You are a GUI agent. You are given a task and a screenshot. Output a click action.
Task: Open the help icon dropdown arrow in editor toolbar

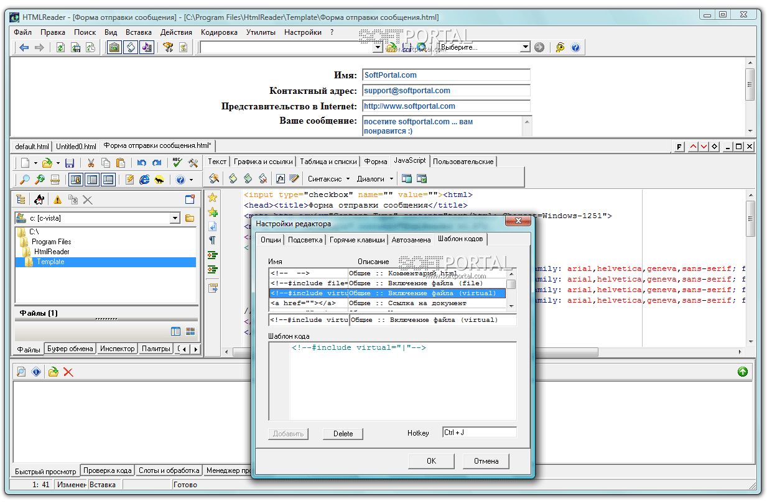[191, 180]
